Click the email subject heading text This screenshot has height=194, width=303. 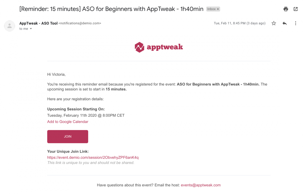111,9
